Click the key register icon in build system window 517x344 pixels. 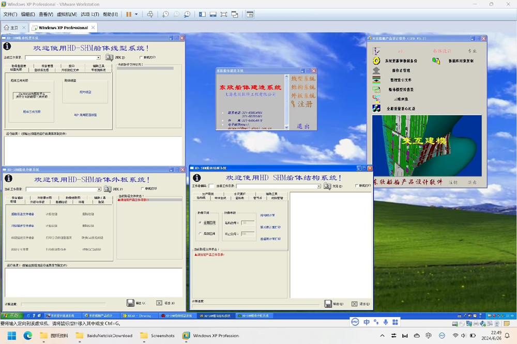[x=293, y=104]
